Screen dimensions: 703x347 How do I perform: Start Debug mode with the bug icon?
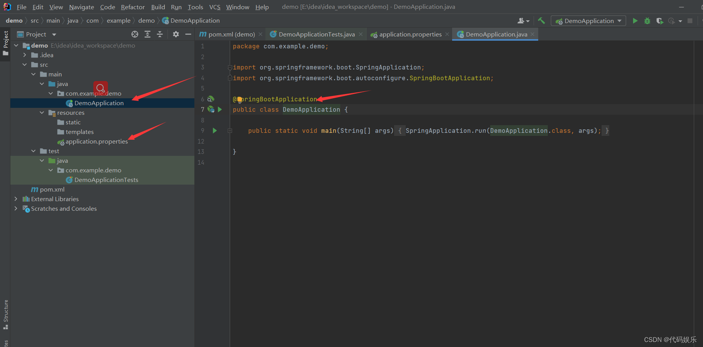point(647,21)
